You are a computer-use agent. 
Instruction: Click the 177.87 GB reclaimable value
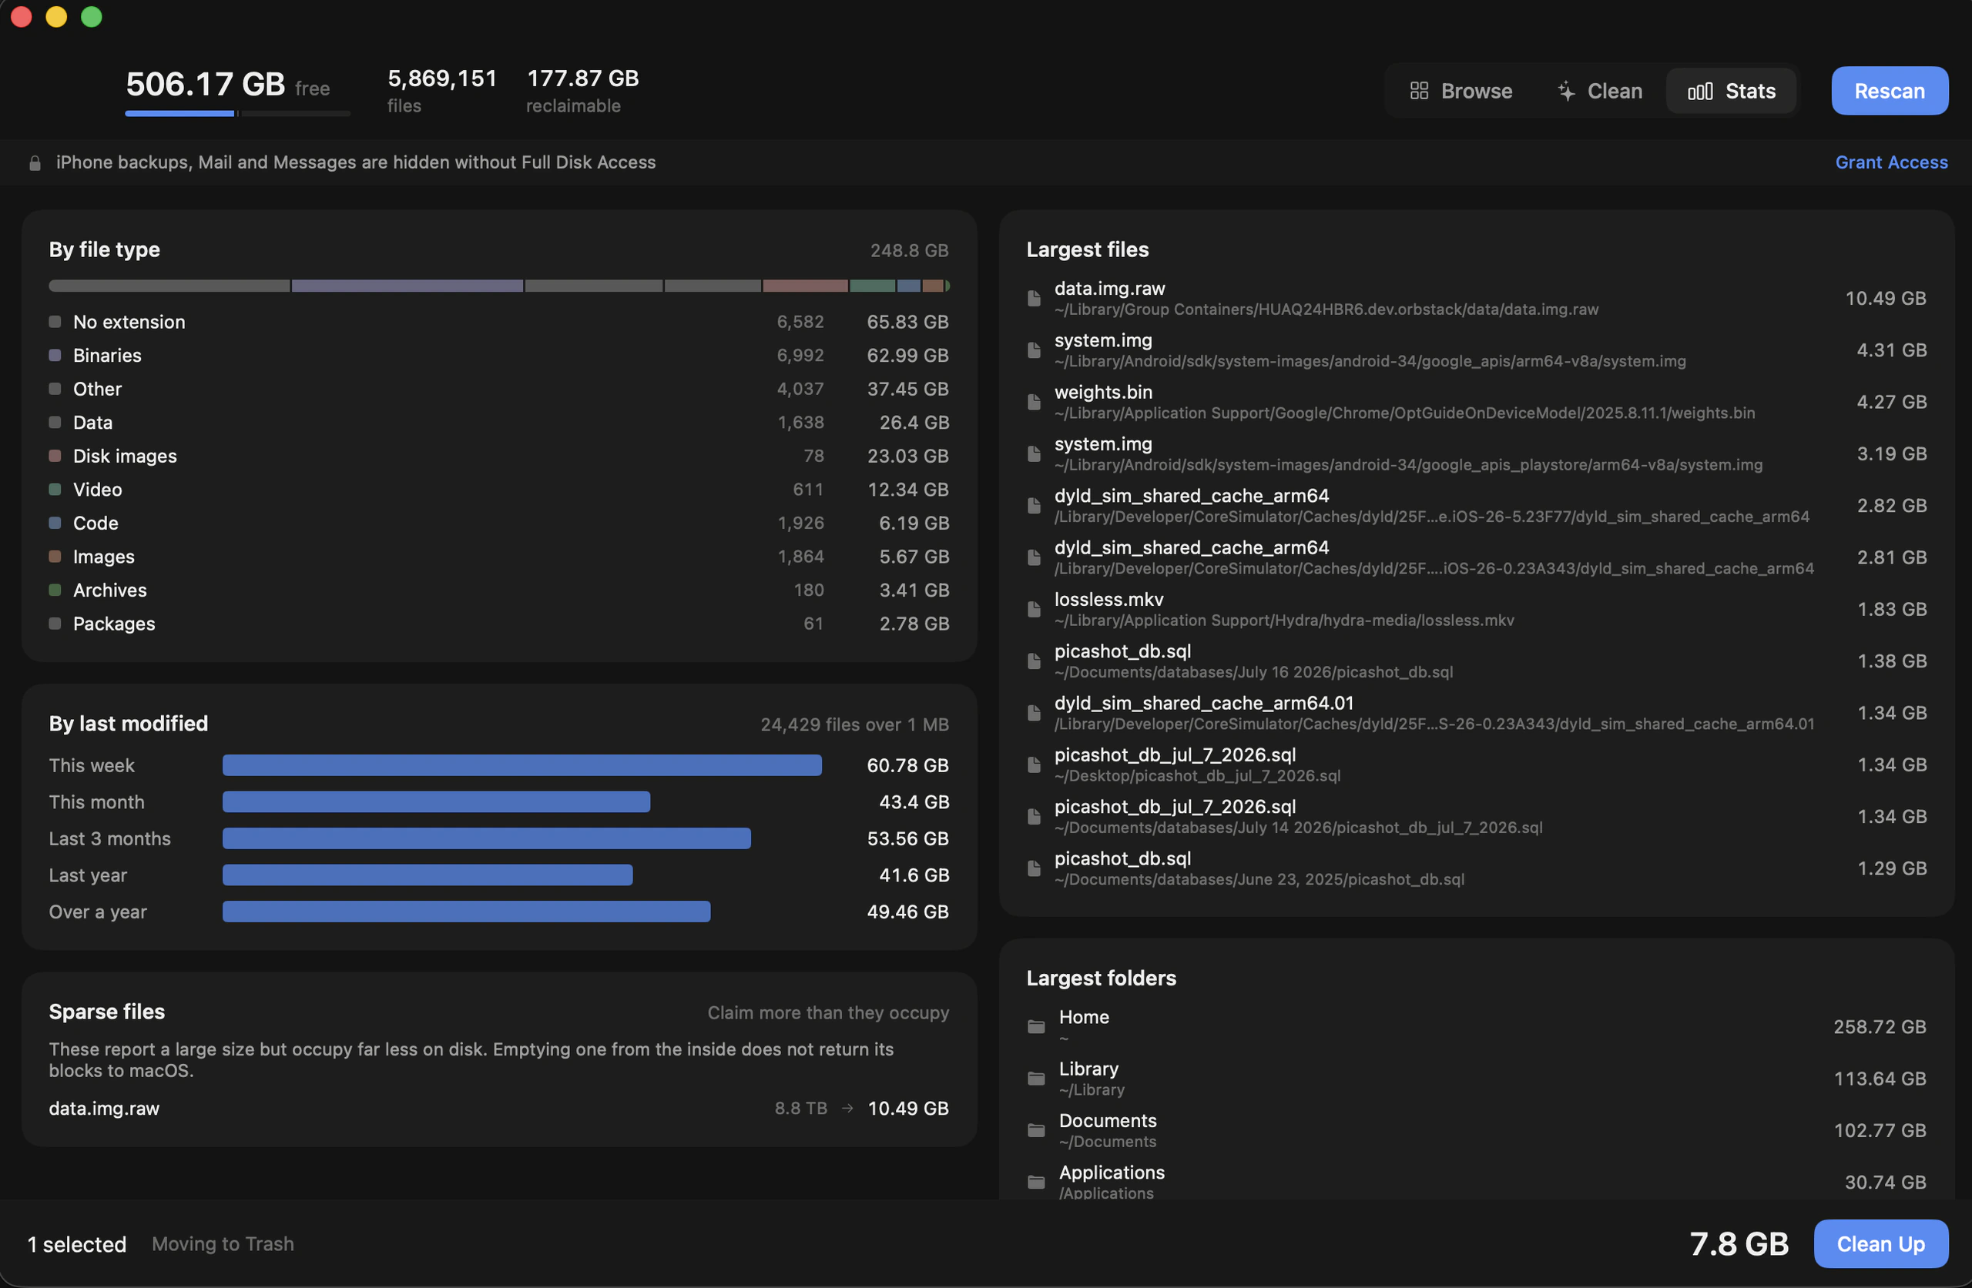click(x=582, y=79)
